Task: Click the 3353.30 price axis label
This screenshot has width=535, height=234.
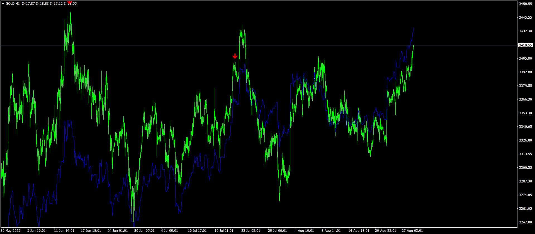Action: 525,113
